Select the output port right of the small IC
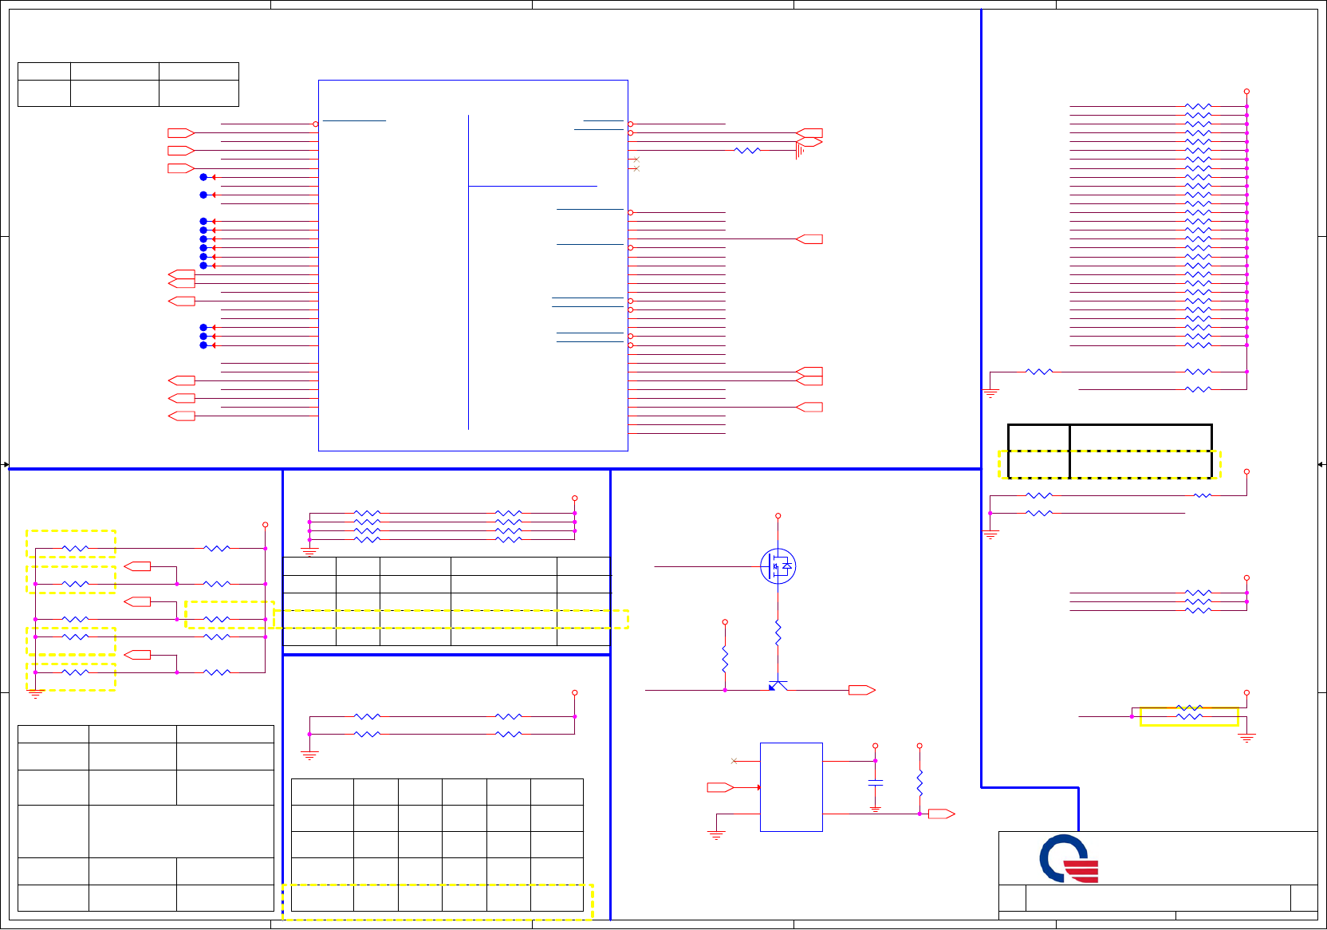 (942, 814)
